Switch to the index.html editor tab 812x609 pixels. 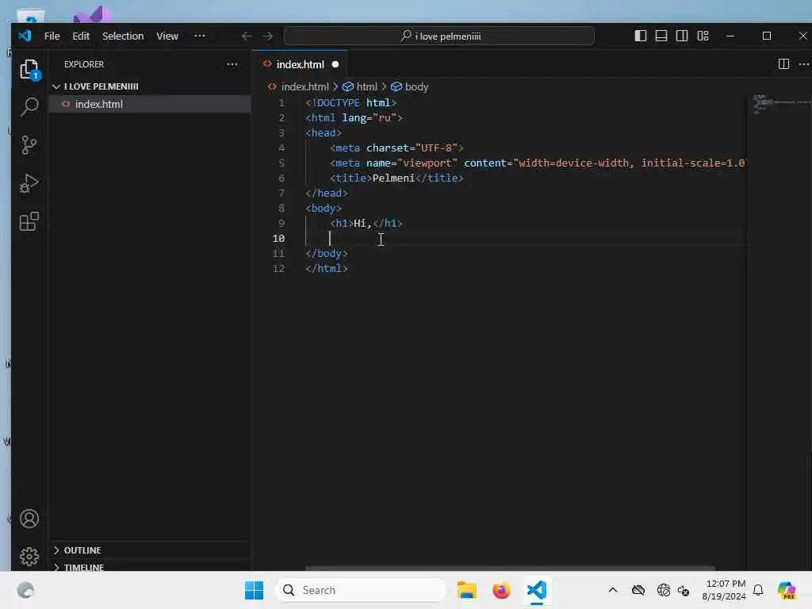click(x=300, y=64)
